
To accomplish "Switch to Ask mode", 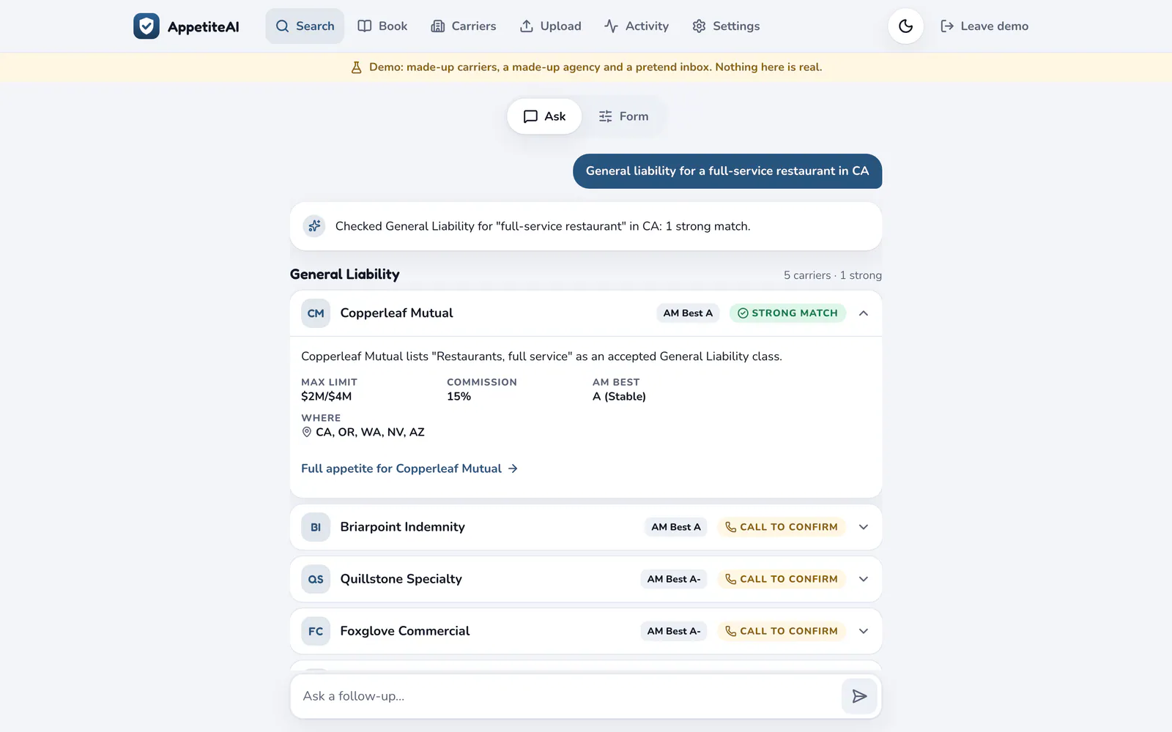I will 544,116.
